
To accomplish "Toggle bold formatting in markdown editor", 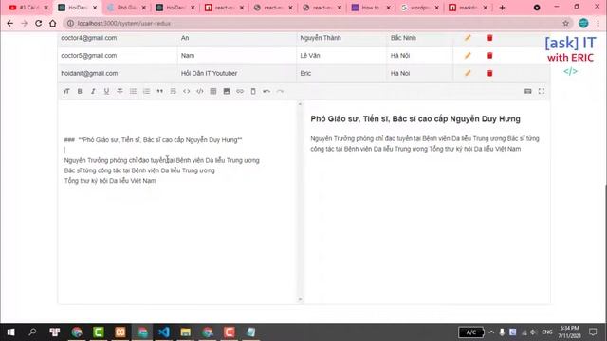I will pyautogui.click(x=80, y=91).
